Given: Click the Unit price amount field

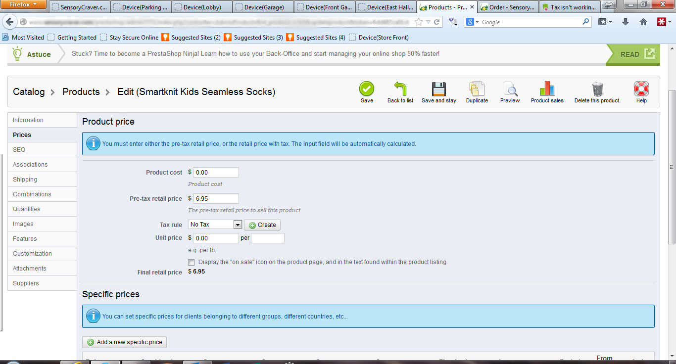Looking at the screenshot, I should tap(216, 238).
